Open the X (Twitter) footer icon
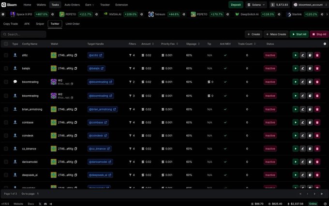The image size is (329, 206). click(x=40, y=204)
